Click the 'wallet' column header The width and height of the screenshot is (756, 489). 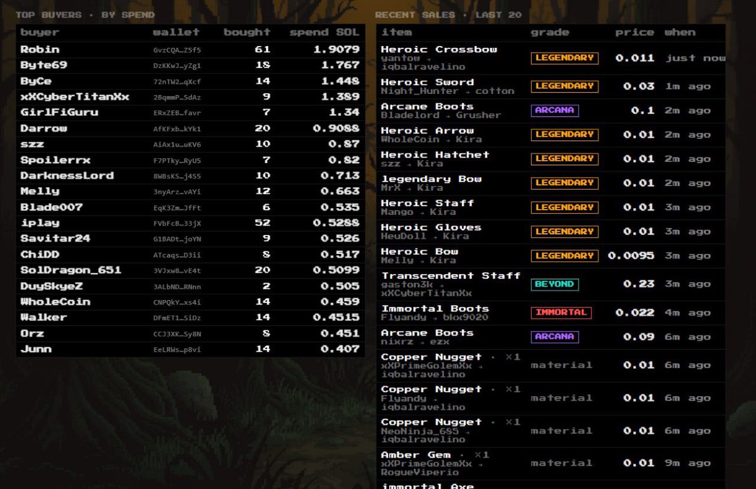click(176, 32)
